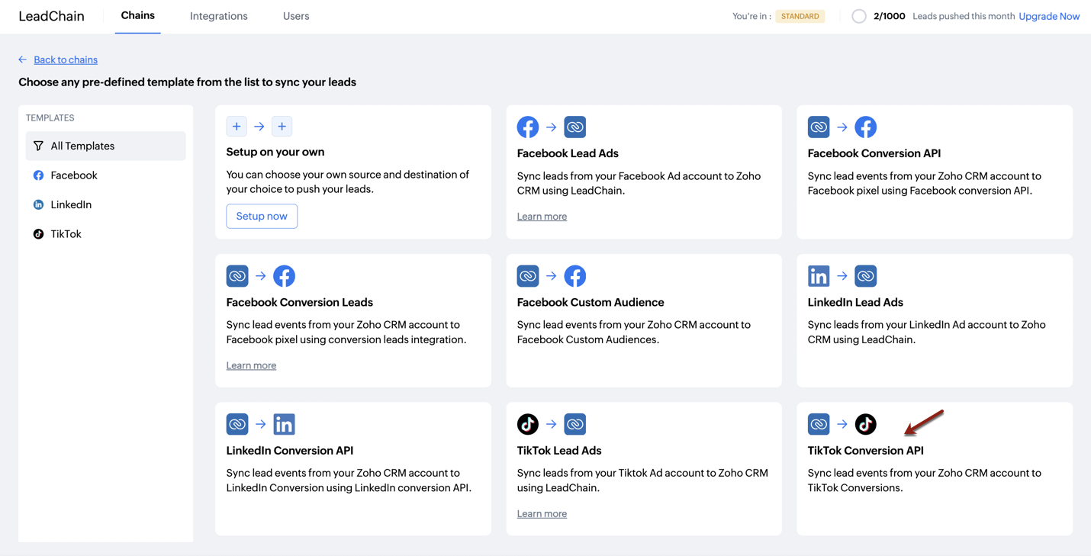The height and width of the screenshot is (556, 1091).
Task: Click the Zoho CRM icon on Facebook Custom Audience card
Action: coord(527,276)
